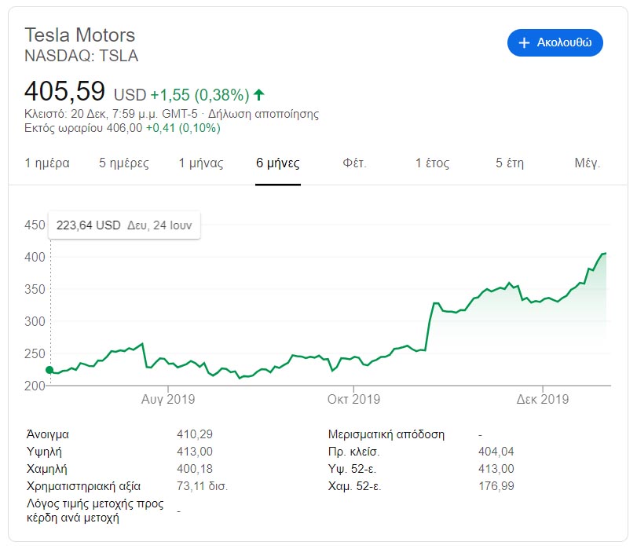Switch to the Φέτ. tab
This screenshot has width=637, height=549.
point(354,163)
